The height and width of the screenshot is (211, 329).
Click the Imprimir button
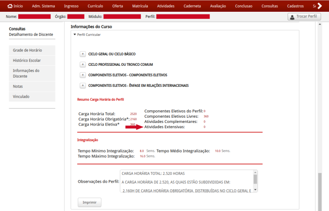coord(90,202)
